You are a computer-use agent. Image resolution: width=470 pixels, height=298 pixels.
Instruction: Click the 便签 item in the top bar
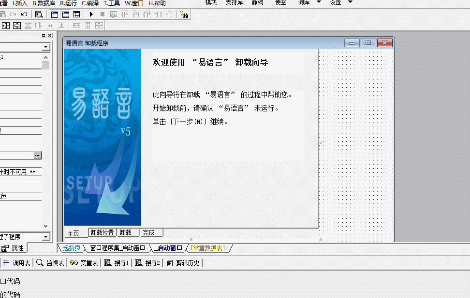click(x=281, y=2)
